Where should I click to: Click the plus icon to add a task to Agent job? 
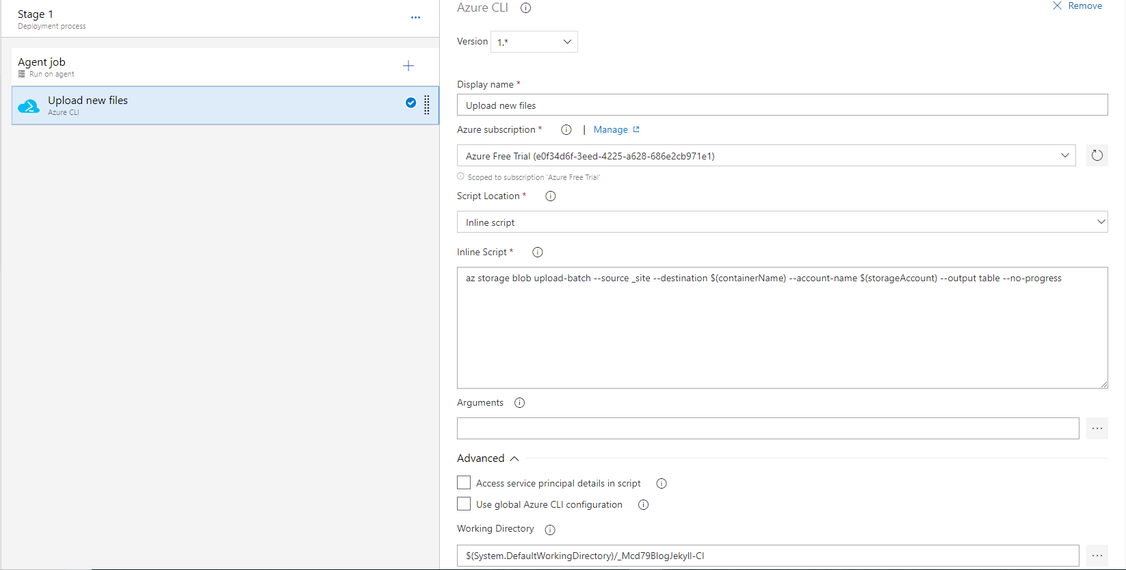[x=408, y=66]
